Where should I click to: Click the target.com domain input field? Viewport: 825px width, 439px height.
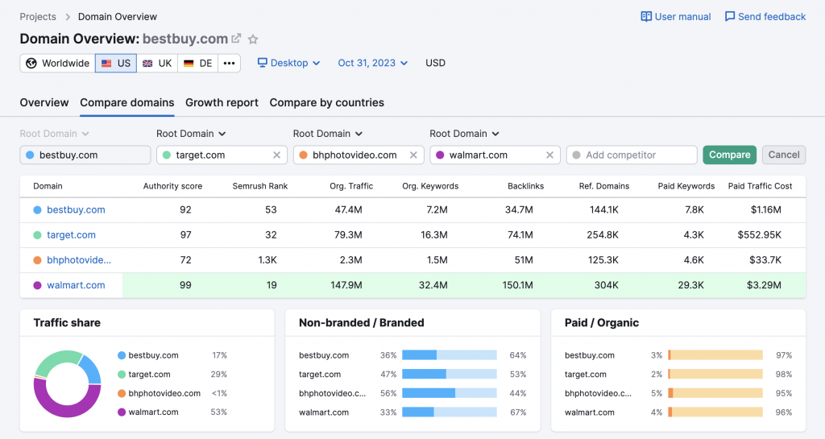[x=222, y=155]
